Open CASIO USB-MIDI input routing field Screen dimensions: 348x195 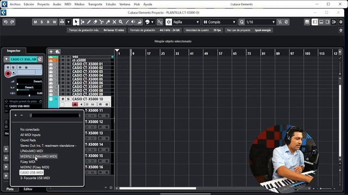24,106
